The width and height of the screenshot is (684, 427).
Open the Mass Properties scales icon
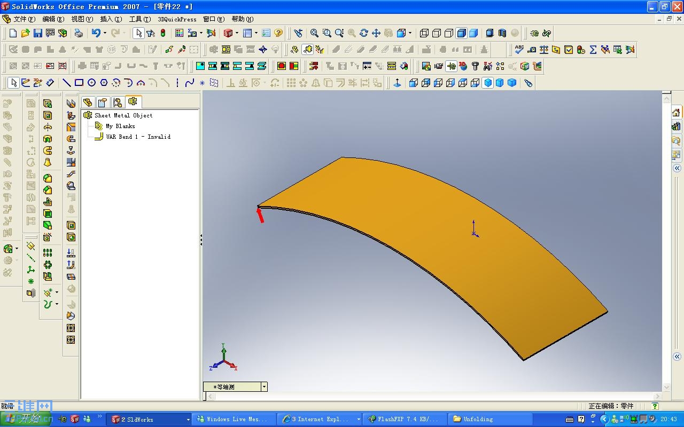coord(544,50)
